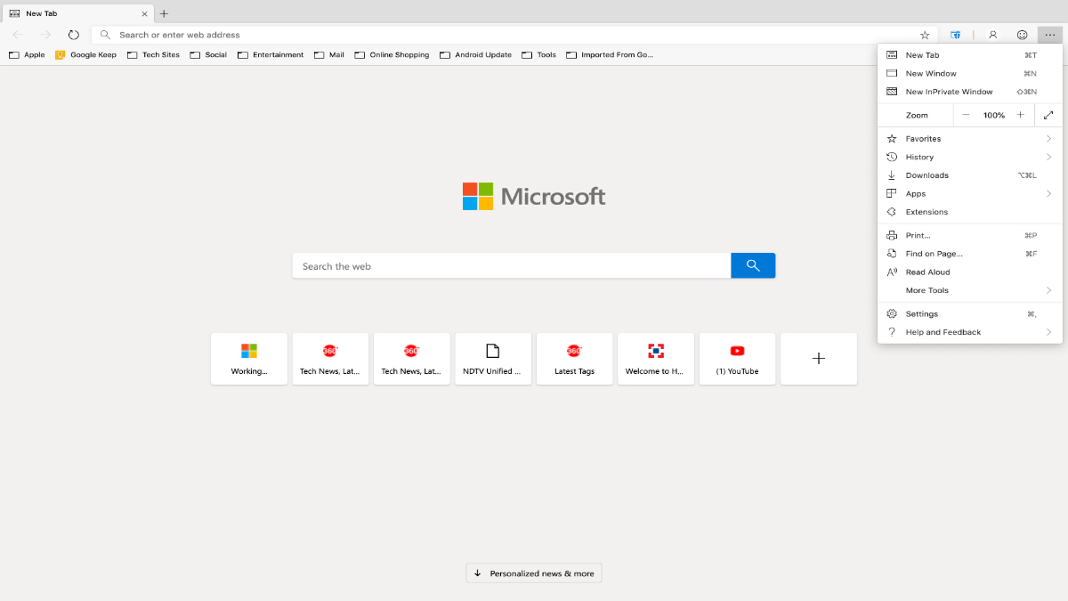Open the Google Keep bookmark
This screenshot has width=1068, height=601.
[x=85, y=54]
